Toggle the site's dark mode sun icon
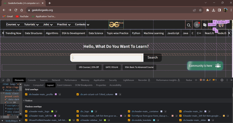 pos(197,25)
